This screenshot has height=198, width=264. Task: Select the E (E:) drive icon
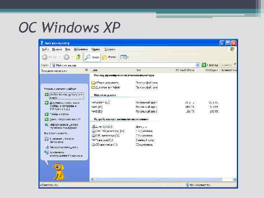click(x=93, y=111)
